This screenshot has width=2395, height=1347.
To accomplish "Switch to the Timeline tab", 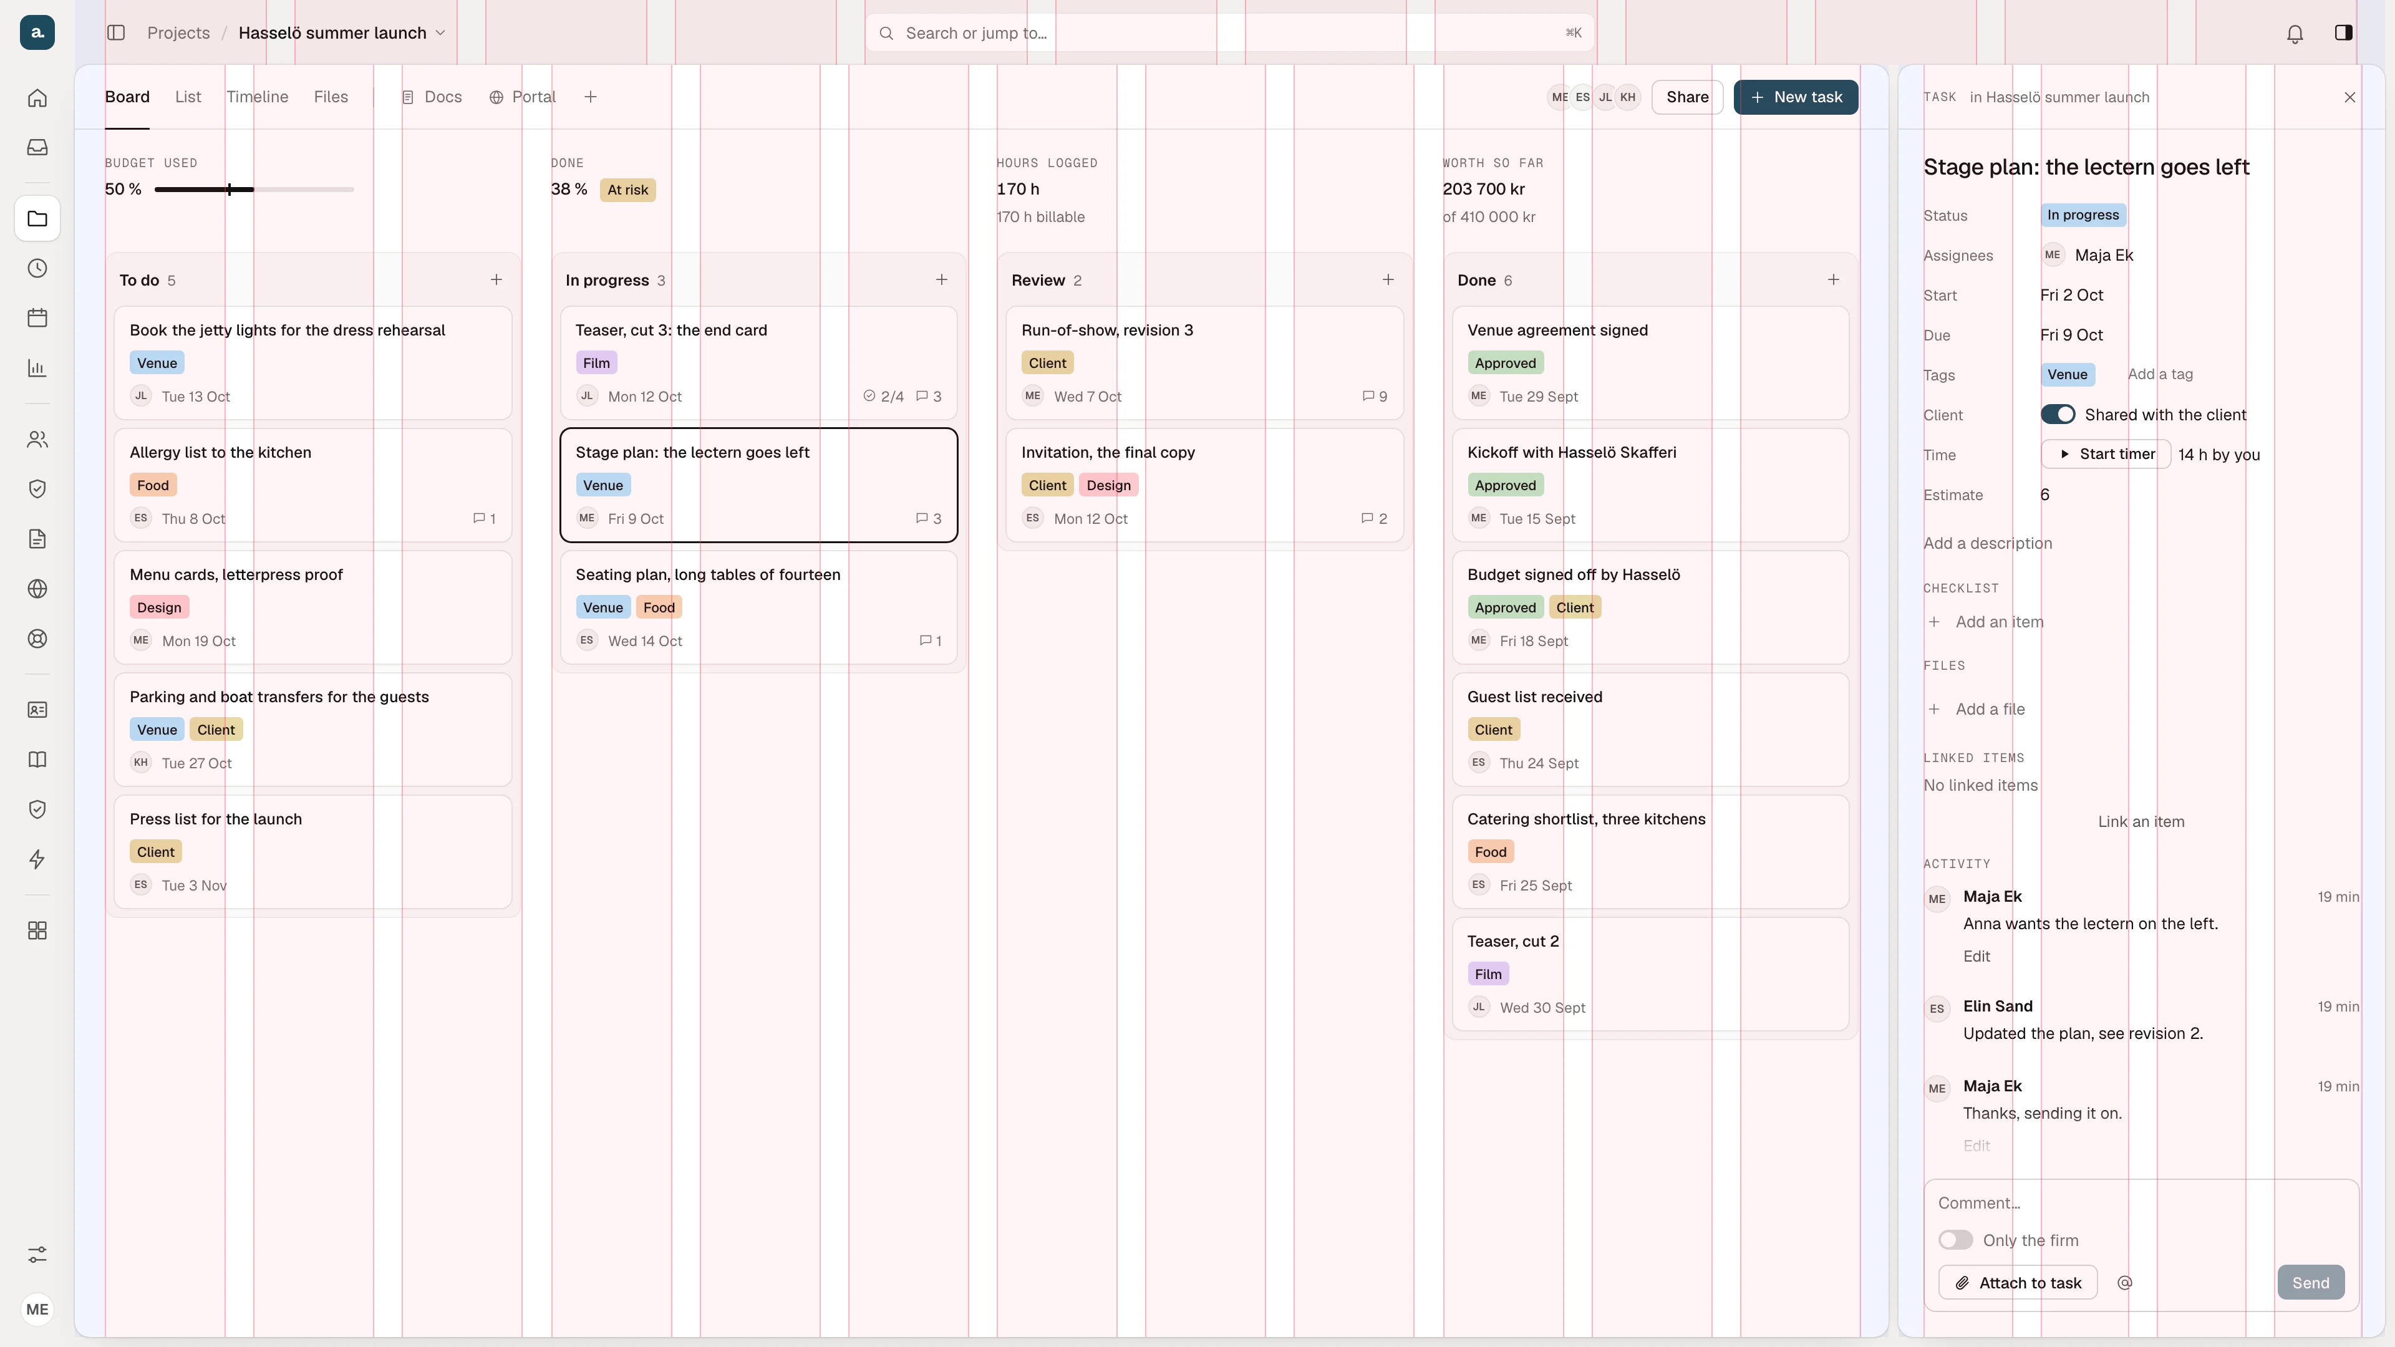I will [258, 97].
